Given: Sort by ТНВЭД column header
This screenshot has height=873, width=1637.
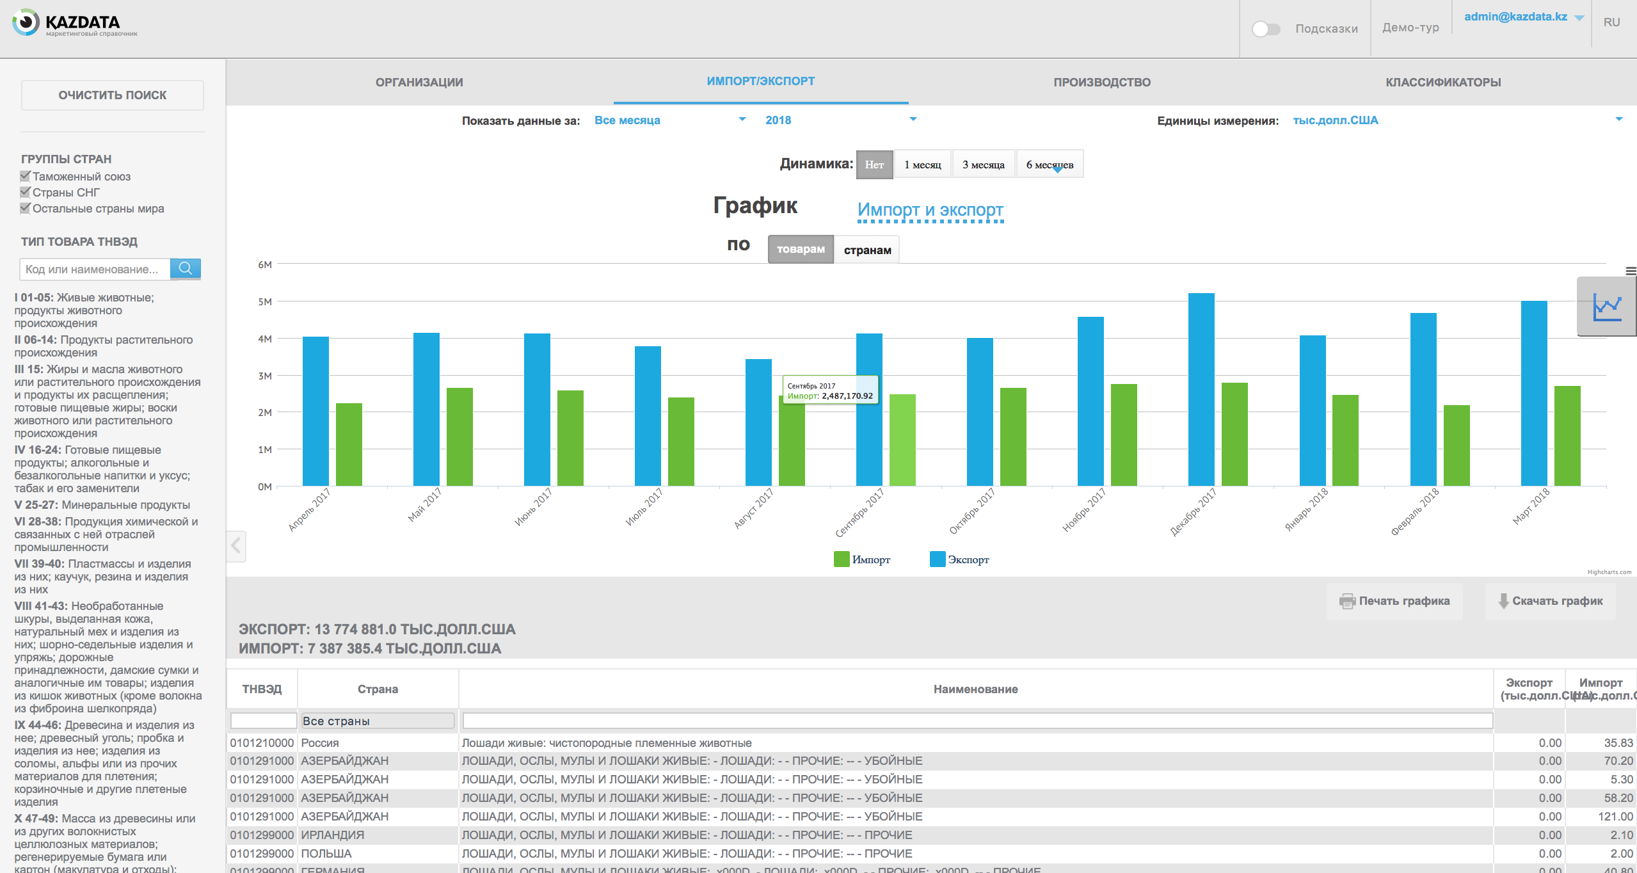Looking at the screenshot, I should click(x=262, y=689).
